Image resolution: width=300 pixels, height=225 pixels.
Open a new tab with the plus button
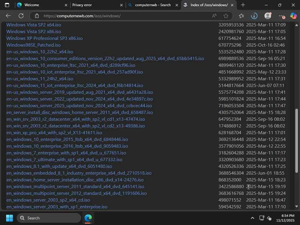click(243, 5)
